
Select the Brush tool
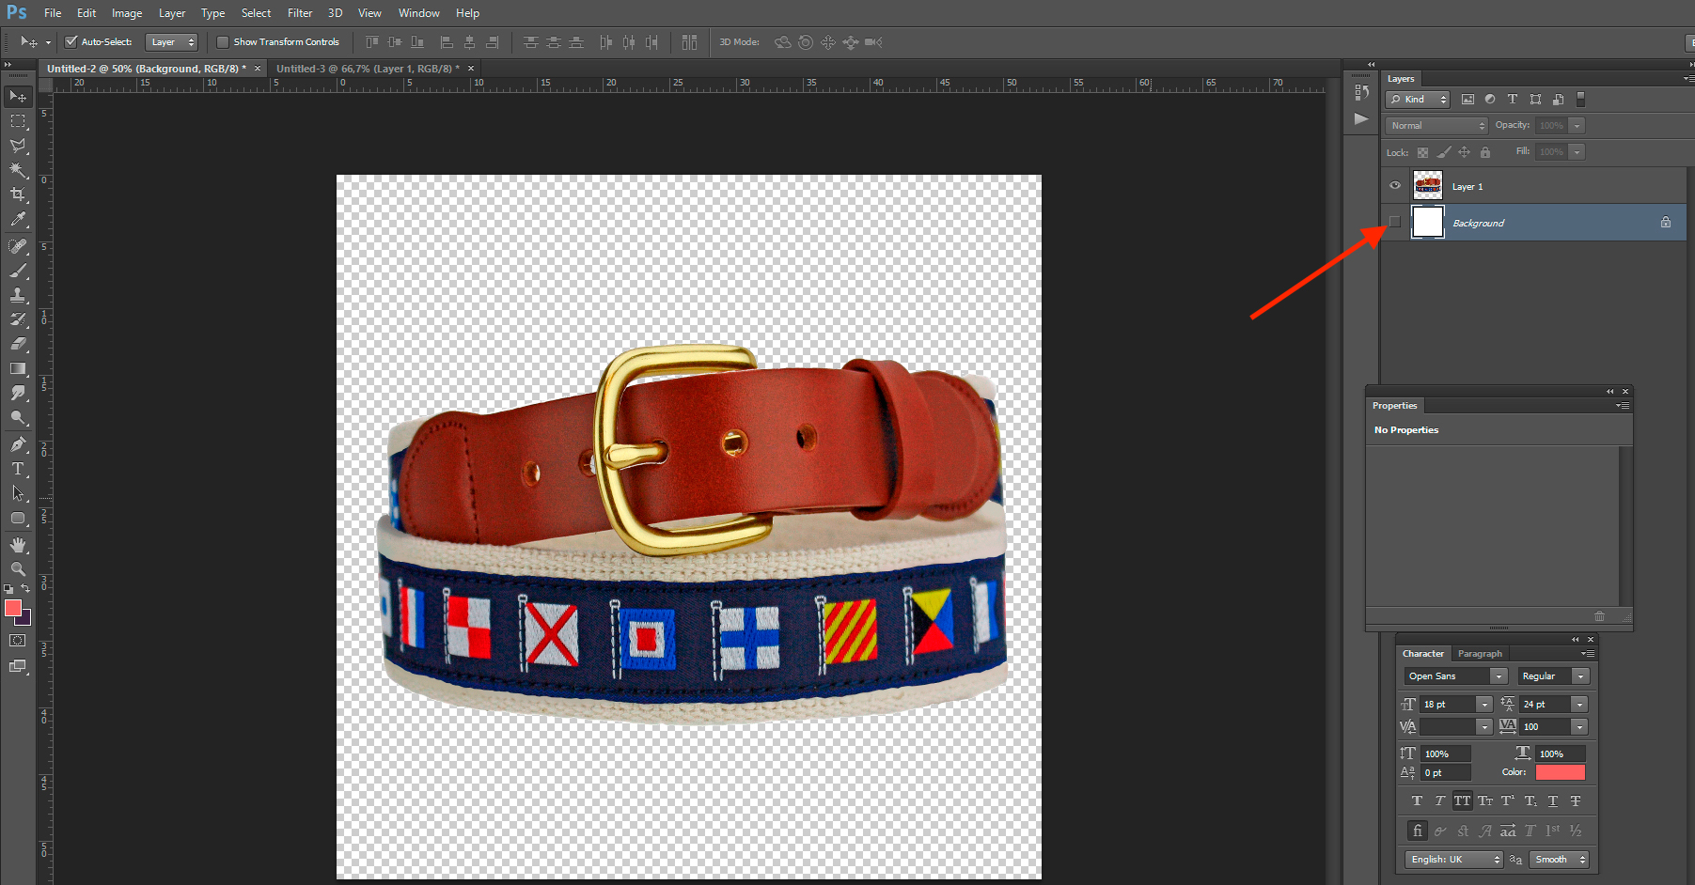click(x=18, y=271)
